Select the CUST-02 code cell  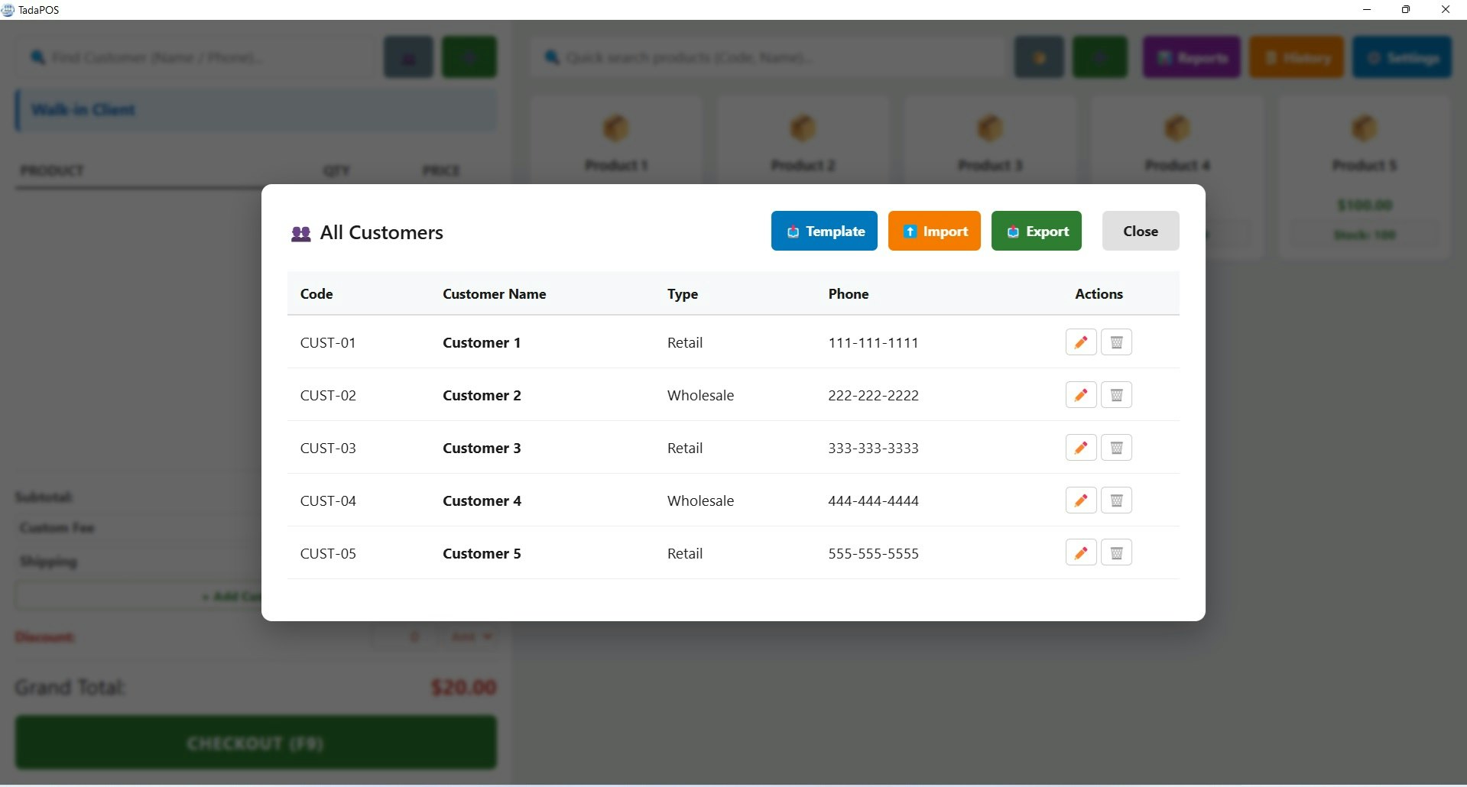[x=328, y=395]
